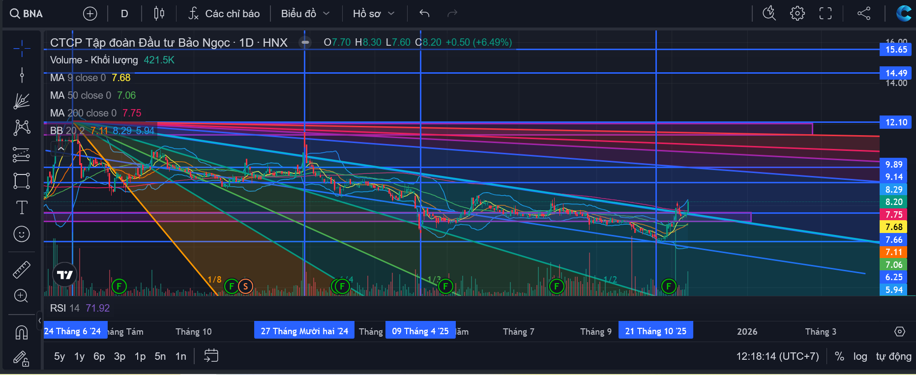This screenshot has width=916, height=375.
Task: Select the 3p time range
Action: click(x=119, y=356)
